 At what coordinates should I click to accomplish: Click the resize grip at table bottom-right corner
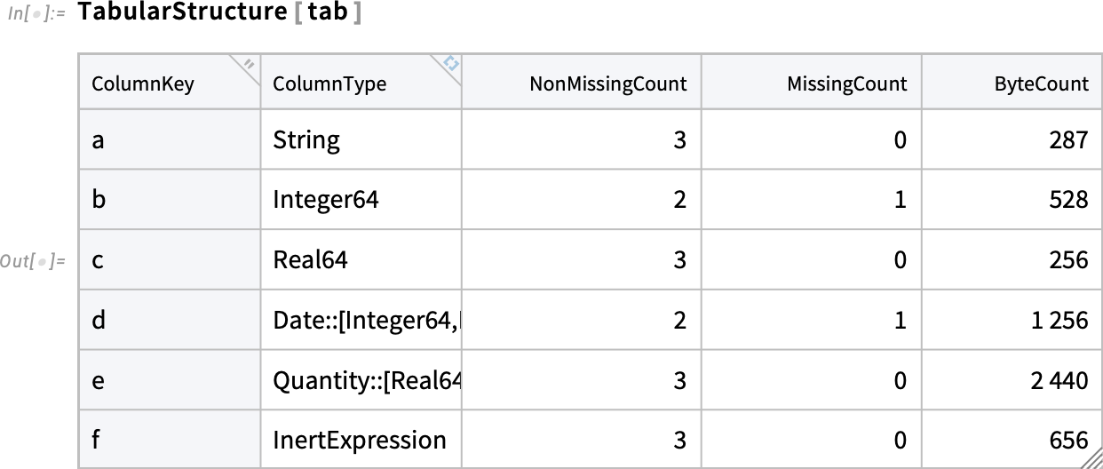(x=1091, y=458)
